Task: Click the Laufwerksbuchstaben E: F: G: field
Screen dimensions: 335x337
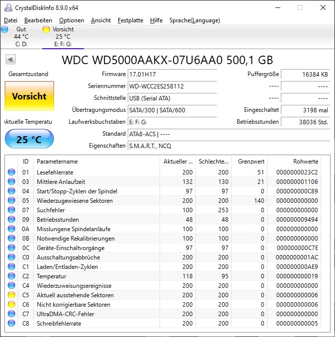Action: [172, 122]
